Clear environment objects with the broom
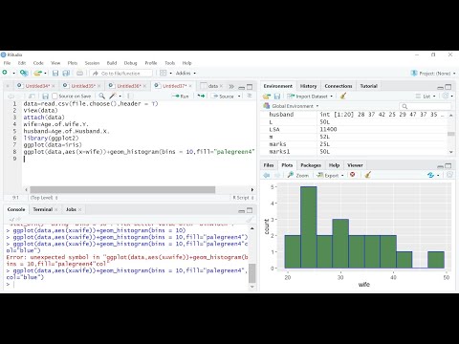The image size is (459, 344). [x=343, y=96]
